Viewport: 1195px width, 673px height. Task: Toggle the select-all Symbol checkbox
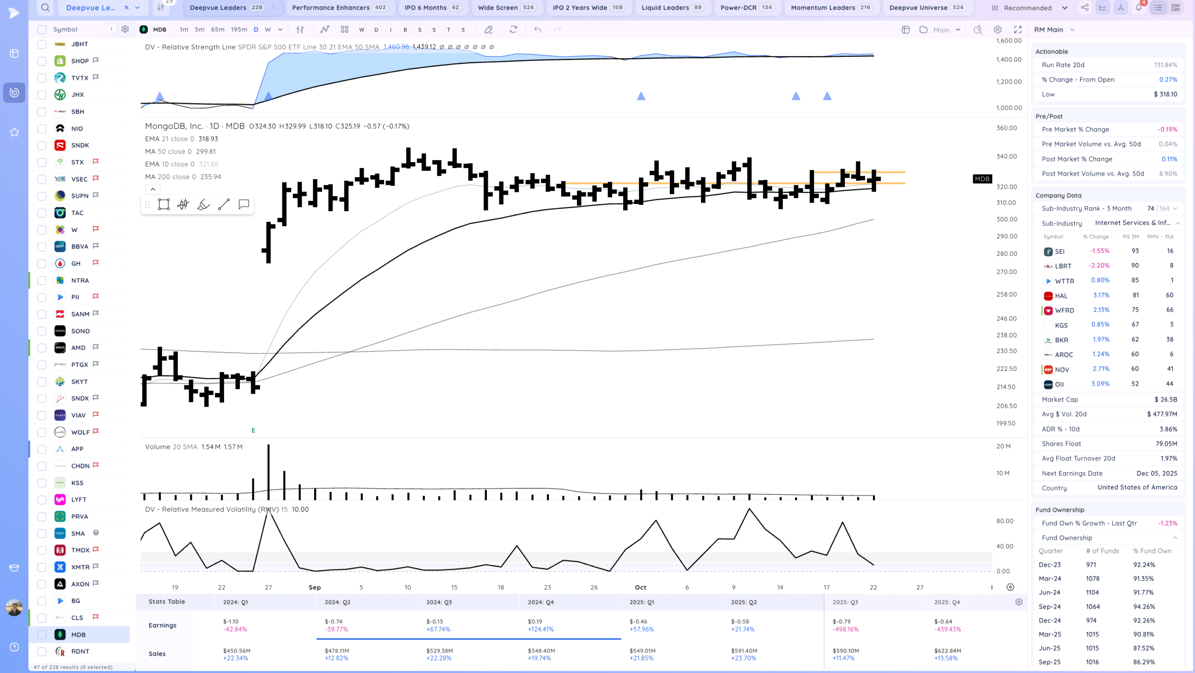[42, 30]
